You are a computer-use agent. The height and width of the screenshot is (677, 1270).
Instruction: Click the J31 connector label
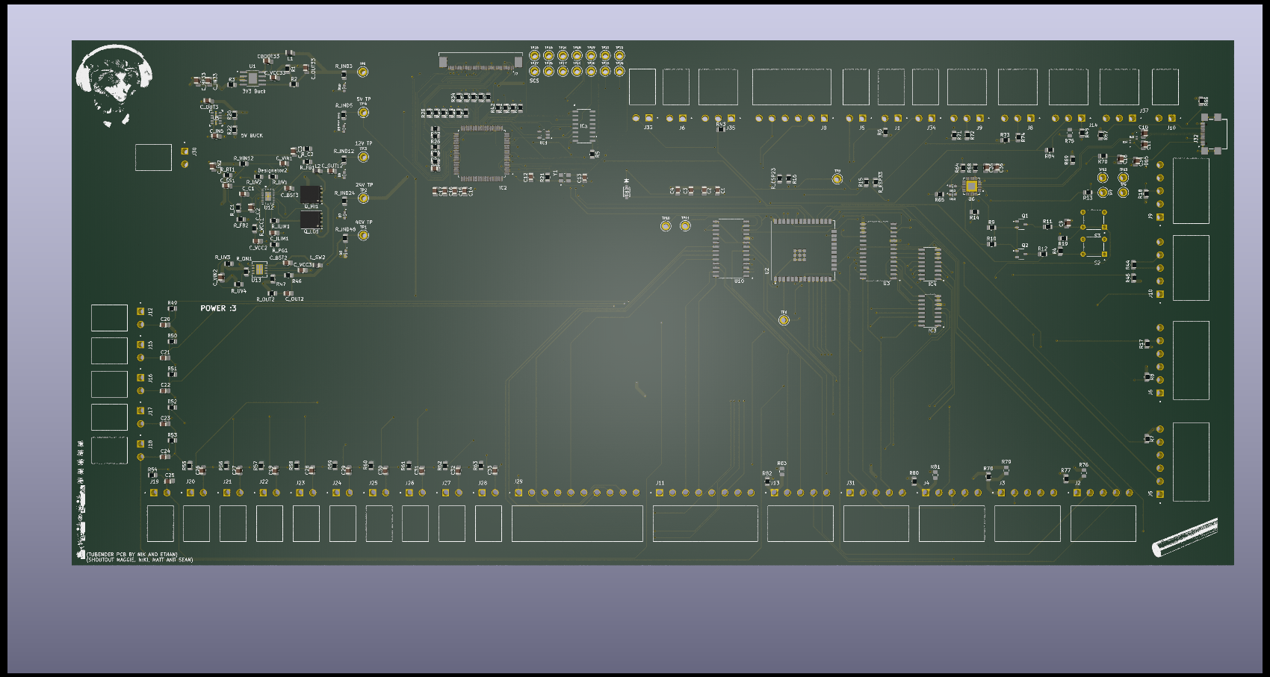tap(850, 483)
